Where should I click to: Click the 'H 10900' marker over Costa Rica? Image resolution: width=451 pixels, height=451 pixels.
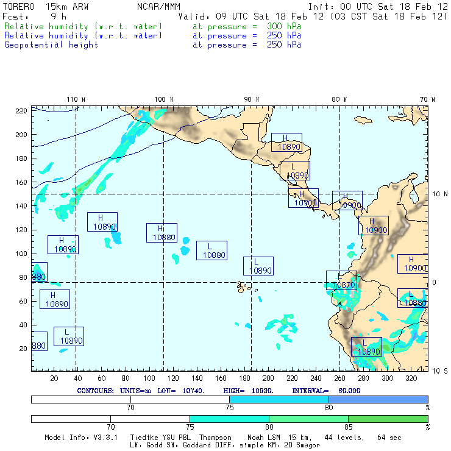pos(304,198)
